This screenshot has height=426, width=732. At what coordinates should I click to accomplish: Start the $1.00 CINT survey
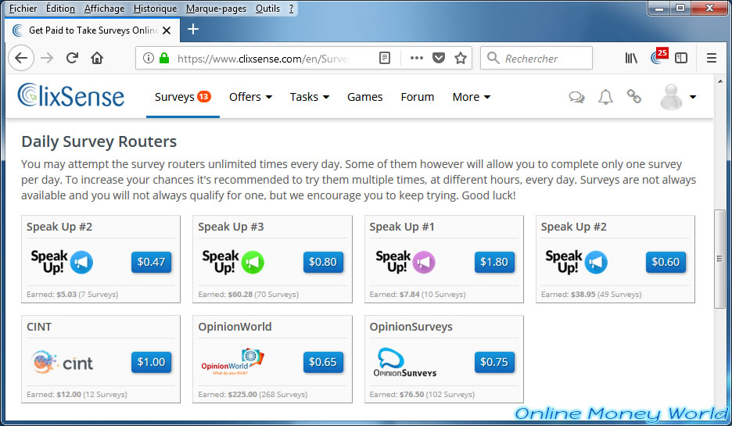tap(151, 362)
